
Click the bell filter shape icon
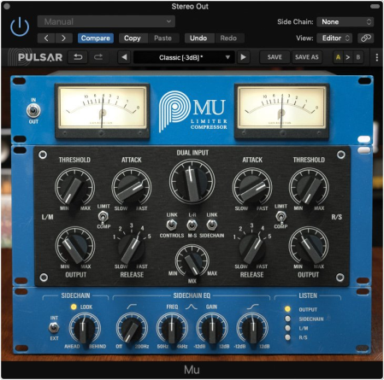pos(192,307)
